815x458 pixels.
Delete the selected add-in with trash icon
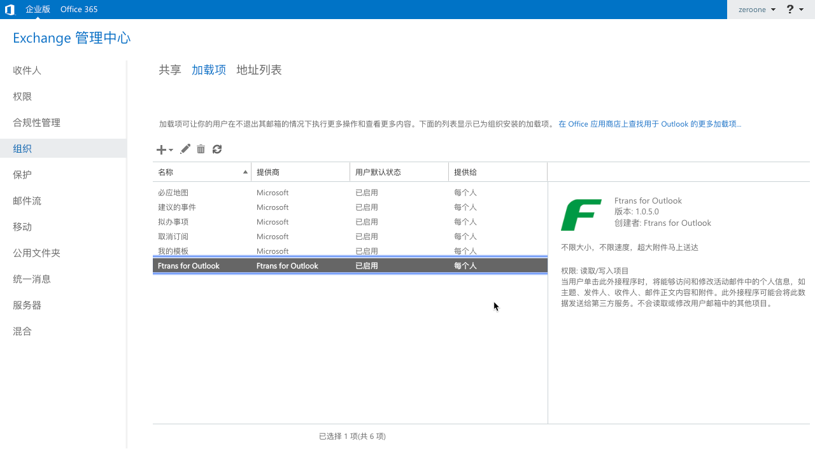coord(201,149)
